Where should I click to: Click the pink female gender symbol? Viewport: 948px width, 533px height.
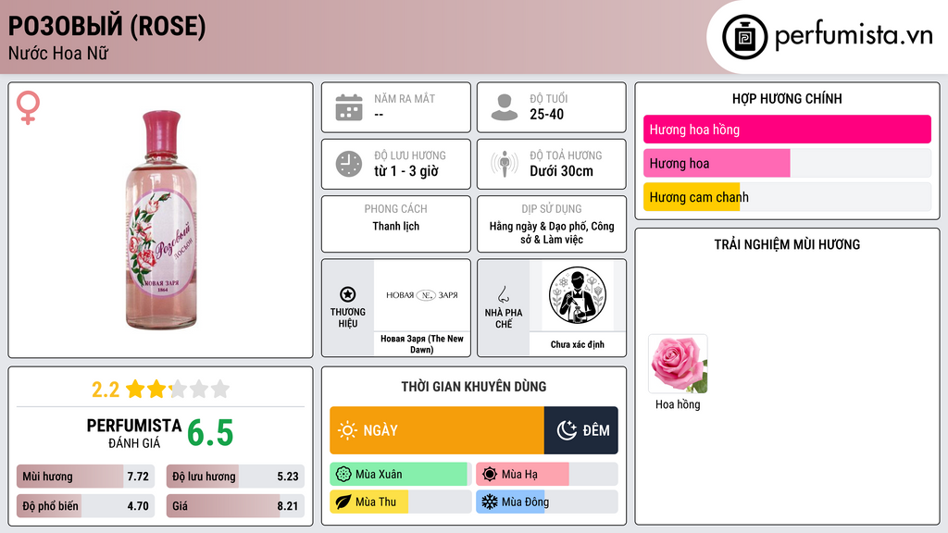pyautogui.click(x=28, y=107)
